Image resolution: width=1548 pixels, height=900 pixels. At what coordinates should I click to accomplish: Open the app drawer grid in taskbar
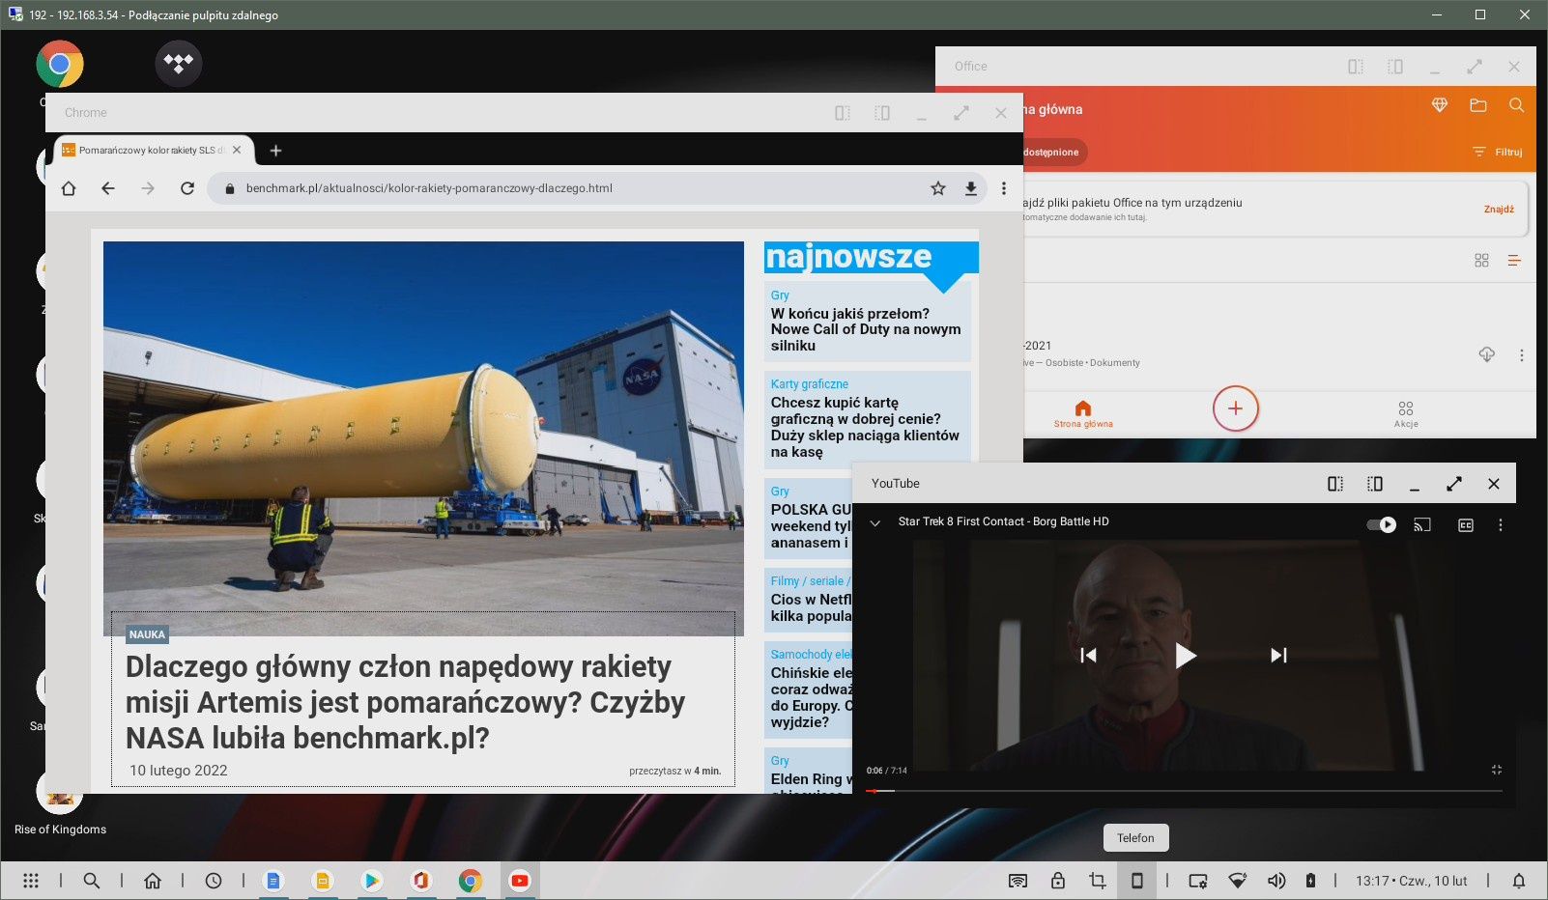pos(31,881)
